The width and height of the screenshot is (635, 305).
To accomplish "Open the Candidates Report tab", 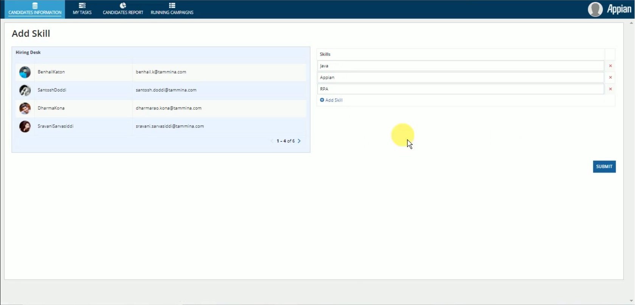I will (x=123, y=9).
